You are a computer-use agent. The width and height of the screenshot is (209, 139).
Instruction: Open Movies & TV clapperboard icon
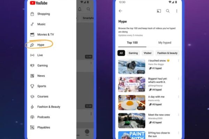[x=32, y=34]
